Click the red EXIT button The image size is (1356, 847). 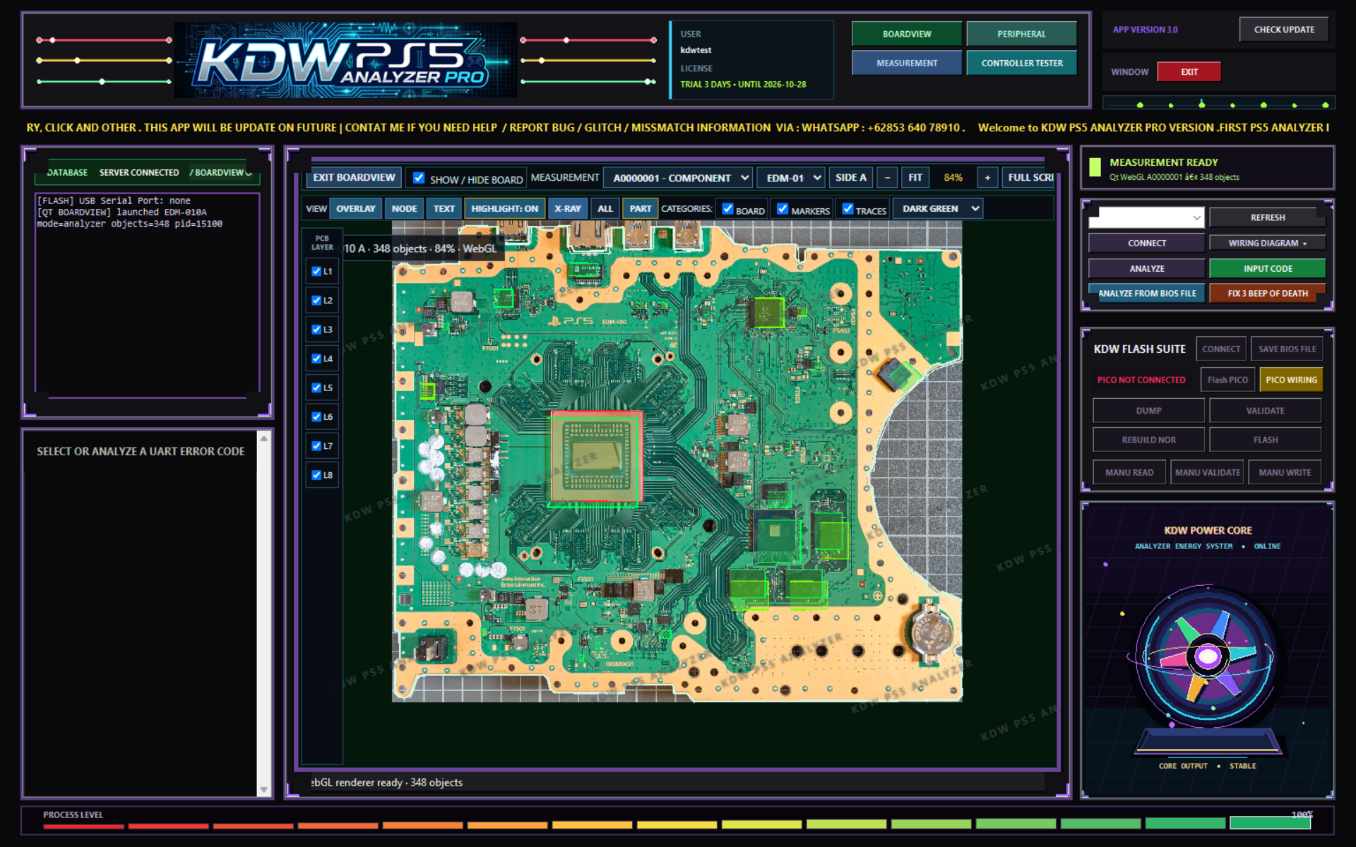tap(1189, 72)
